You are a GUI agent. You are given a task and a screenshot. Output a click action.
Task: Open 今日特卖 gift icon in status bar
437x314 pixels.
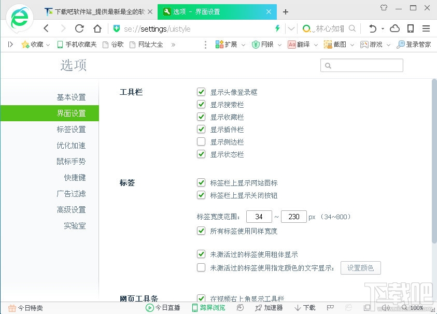click(x=25, y=308)
